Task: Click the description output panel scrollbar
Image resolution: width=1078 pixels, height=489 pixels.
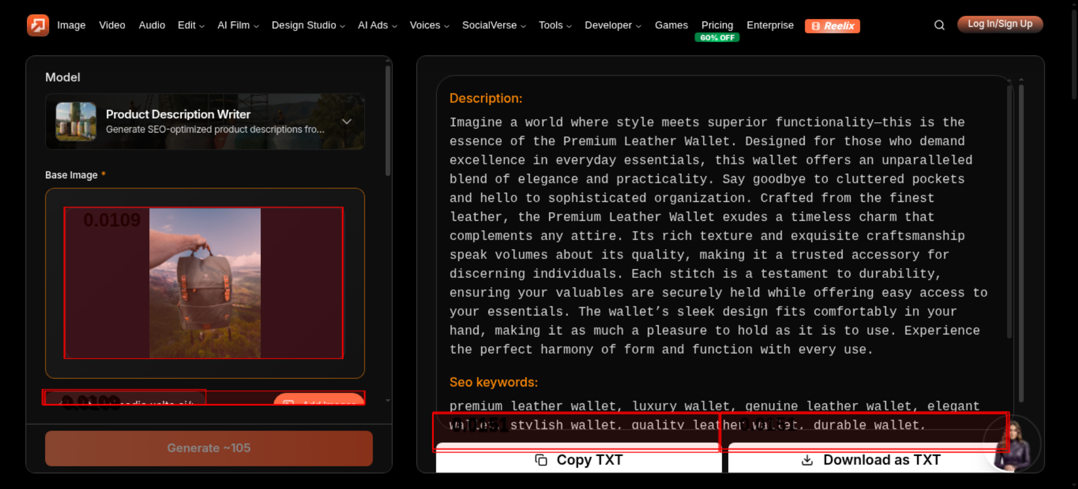Action: [x=1010, y=210]
